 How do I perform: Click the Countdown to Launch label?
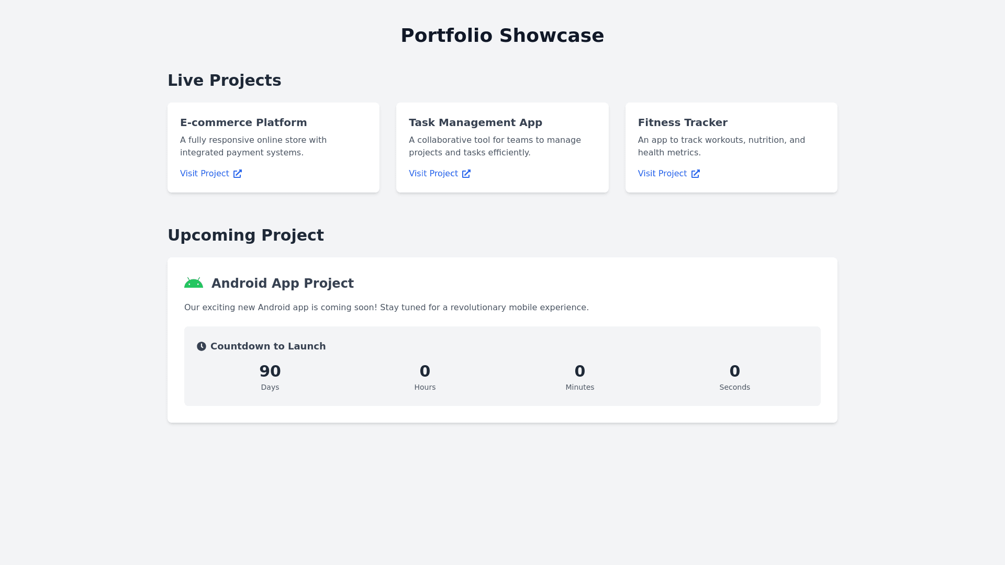pos(268,346)
